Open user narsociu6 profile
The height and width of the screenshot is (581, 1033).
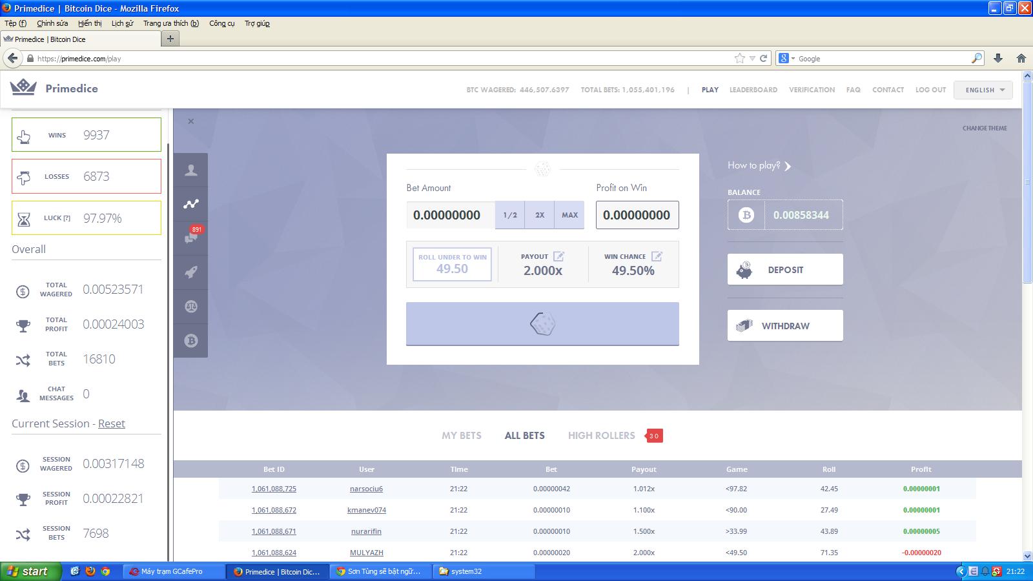click(366, 489)
